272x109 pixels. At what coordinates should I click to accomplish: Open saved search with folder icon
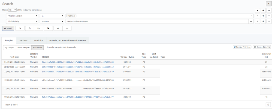click(39, 28)
